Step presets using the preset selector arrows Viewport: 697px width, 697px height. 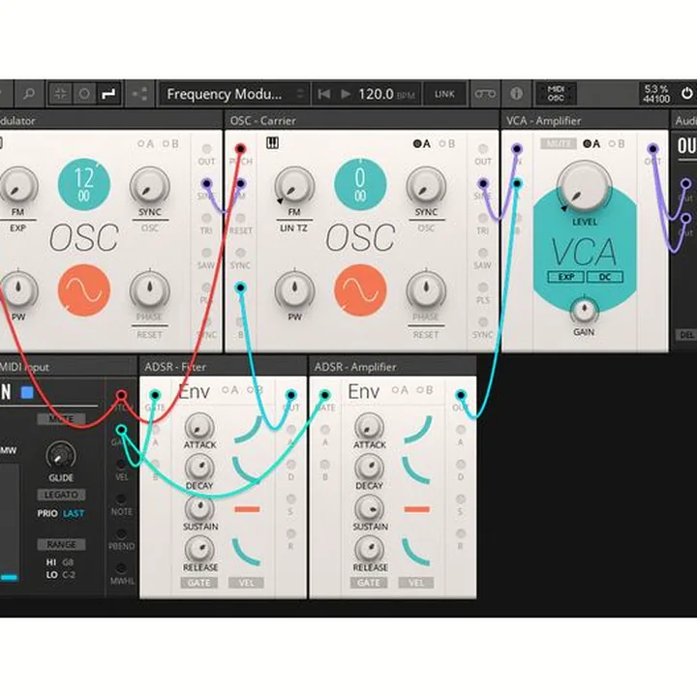point(300,94)
